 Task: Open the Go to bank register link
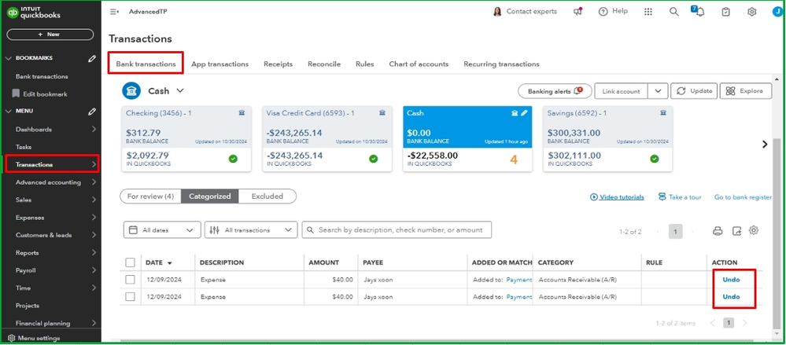(x=743, y=197)
